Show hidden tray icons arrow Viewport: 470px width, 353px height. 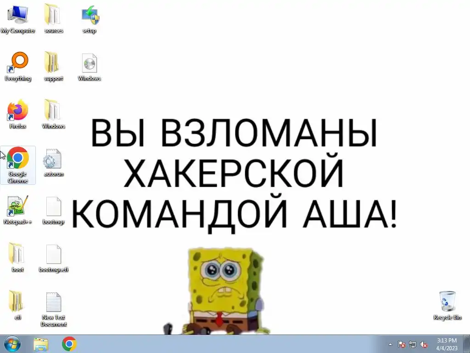pos(390,344)
